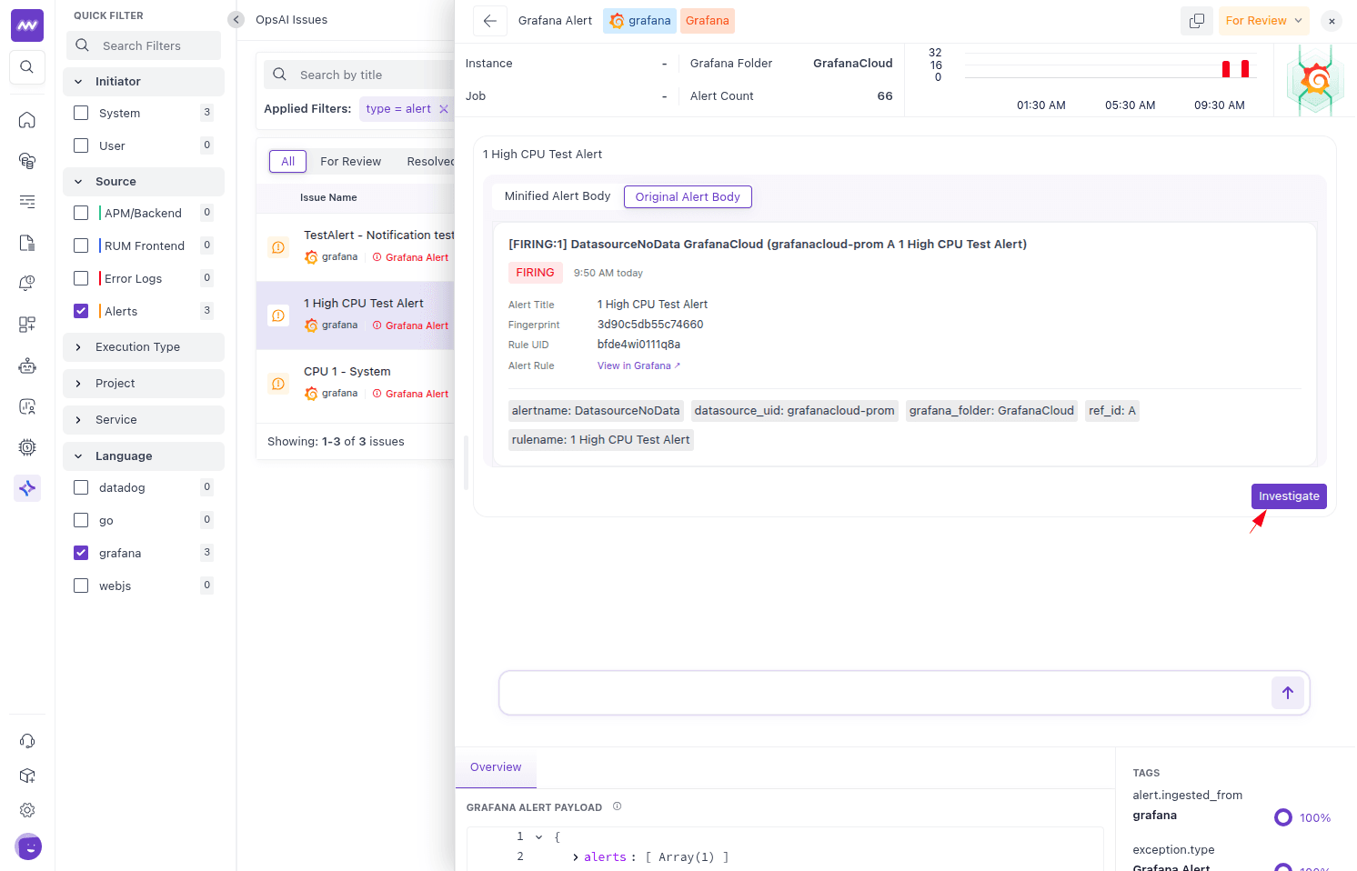Switch to Minified Alert Body tab
This screenshot has height=871, width=1357.
coord(558,196)
